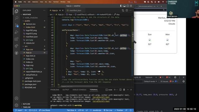Open App.test.js in the explorer

point(30,56)
